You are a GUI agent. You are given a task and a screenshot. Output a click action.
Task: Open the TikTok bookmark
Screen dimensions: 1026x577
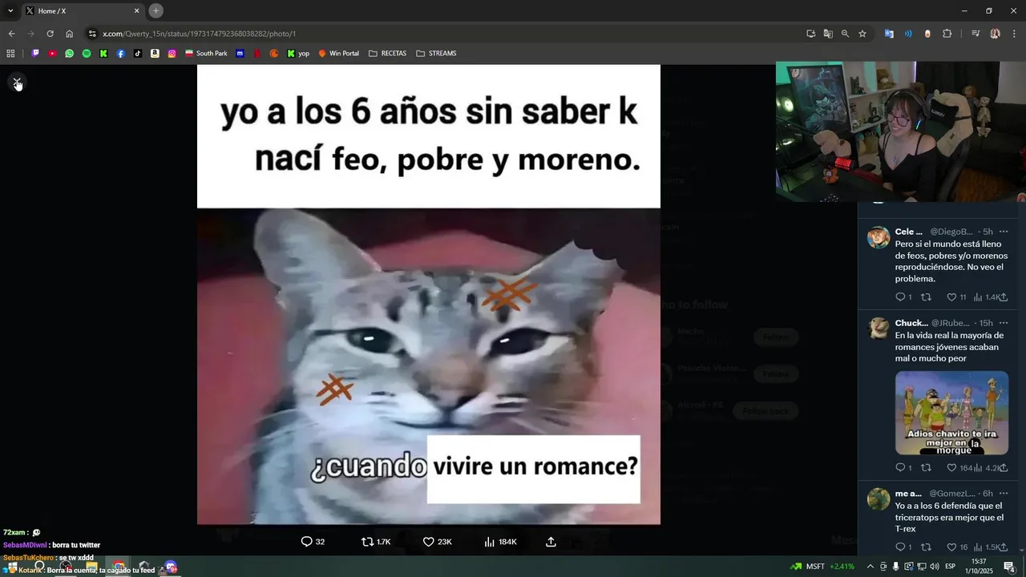pos(138,54)
